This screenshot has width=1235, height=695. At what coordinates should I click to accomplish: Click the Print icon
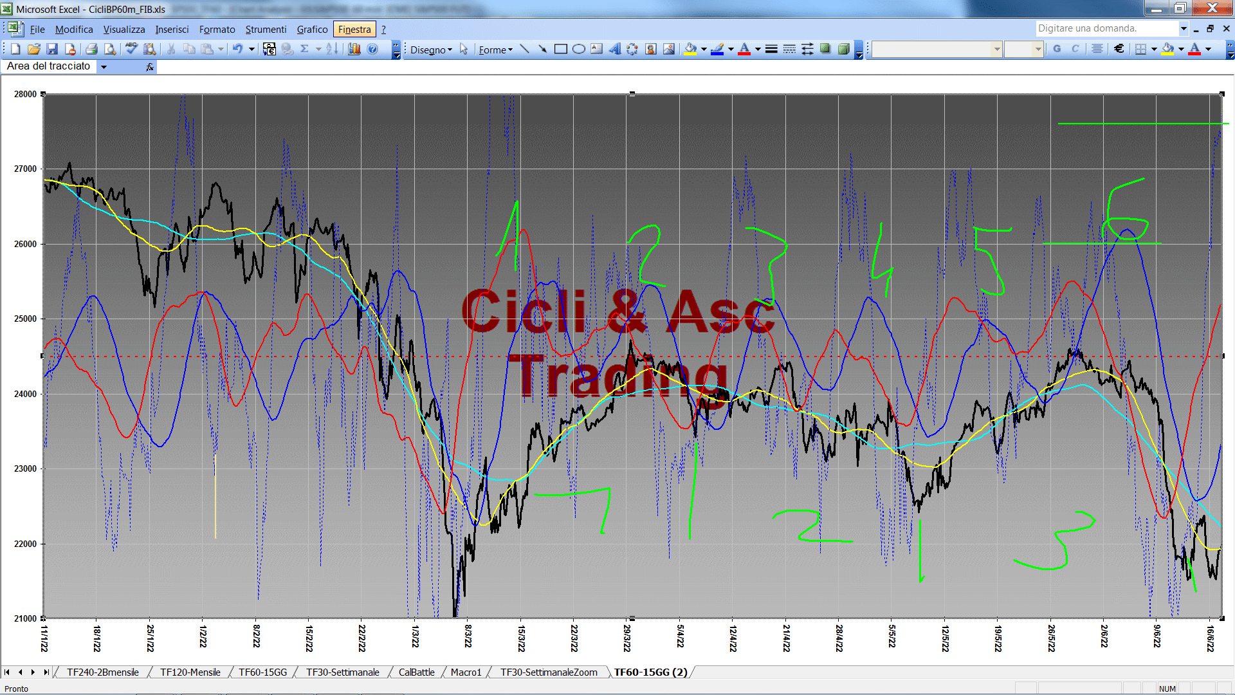click(91, 49)
